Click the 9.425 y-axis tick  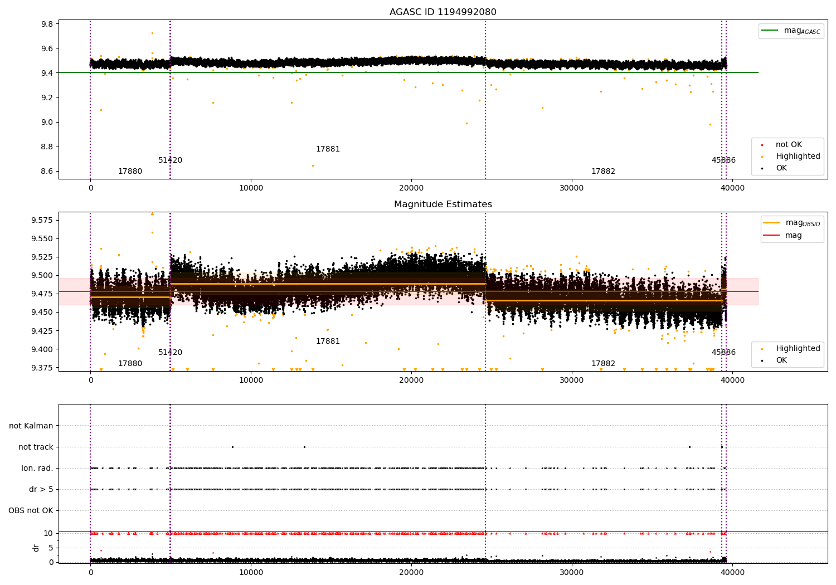(x=42, y=331)
